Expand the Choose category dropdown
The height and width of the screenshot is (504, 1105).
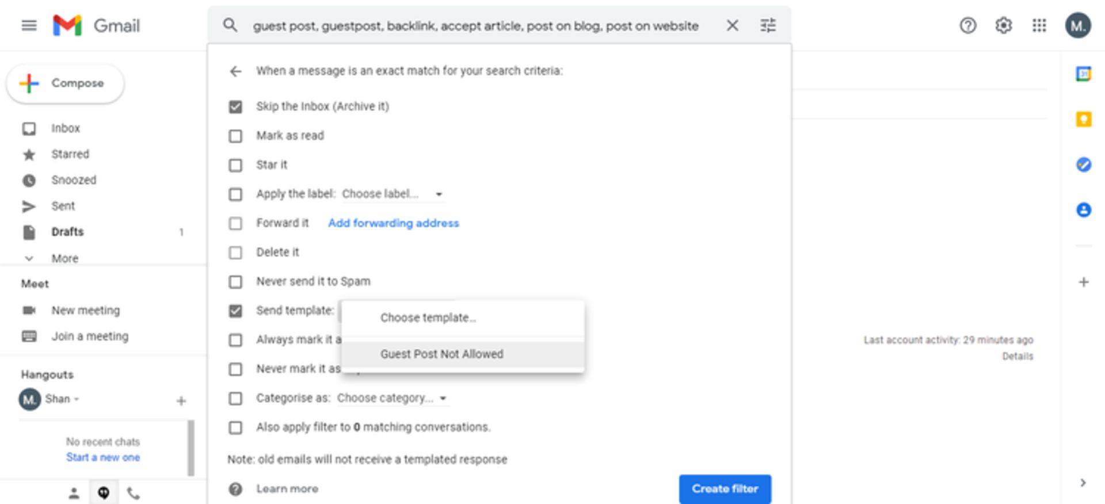(391, 398)
